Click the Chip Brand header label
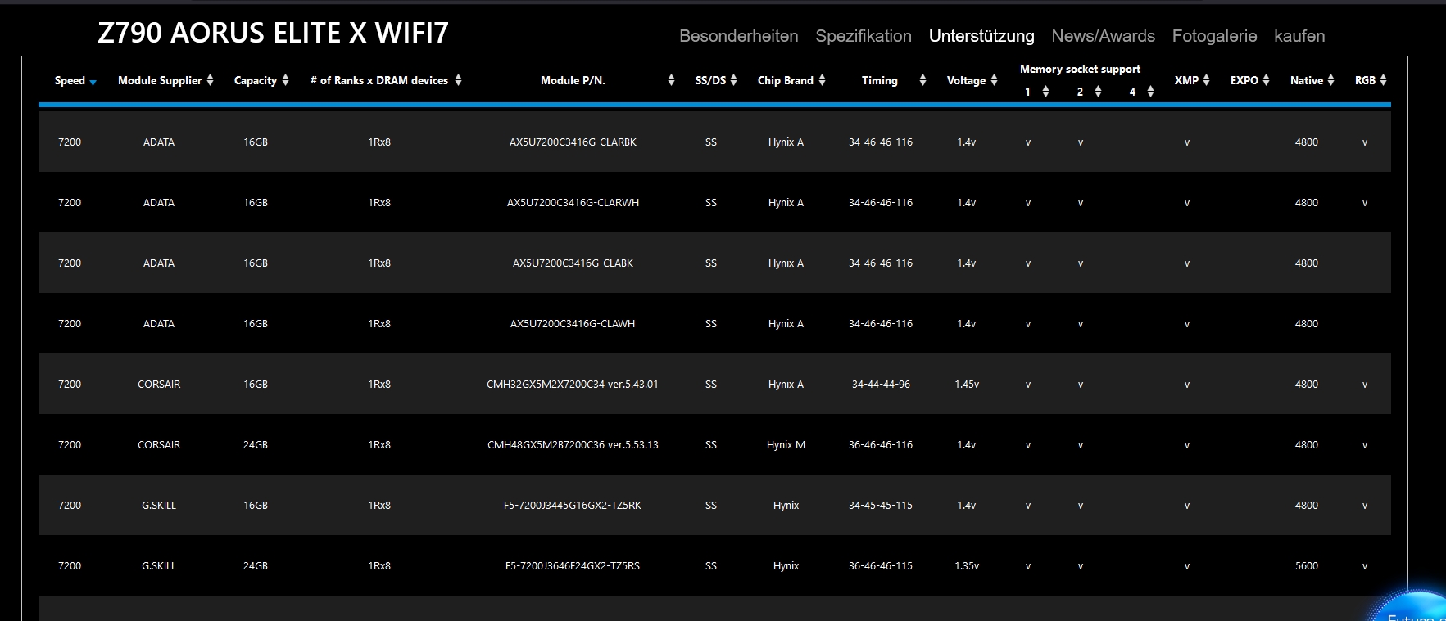1446x621 pixels. (786, 80)
